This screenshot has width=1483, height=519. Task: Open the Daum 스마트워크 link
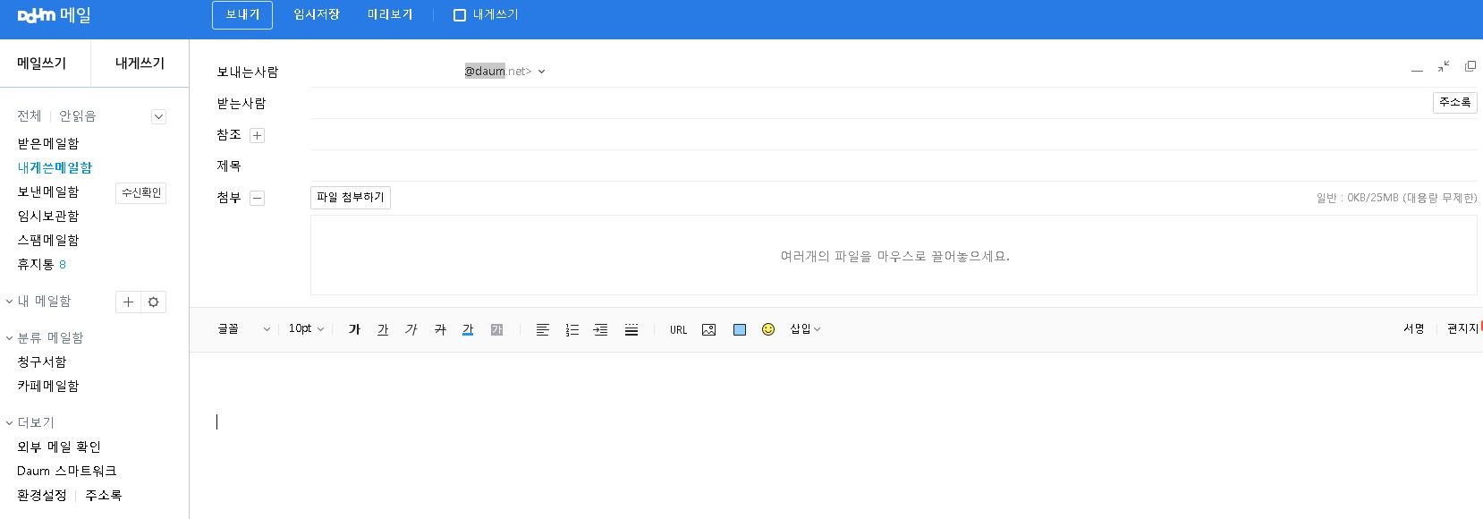click(x=67, y=471)
